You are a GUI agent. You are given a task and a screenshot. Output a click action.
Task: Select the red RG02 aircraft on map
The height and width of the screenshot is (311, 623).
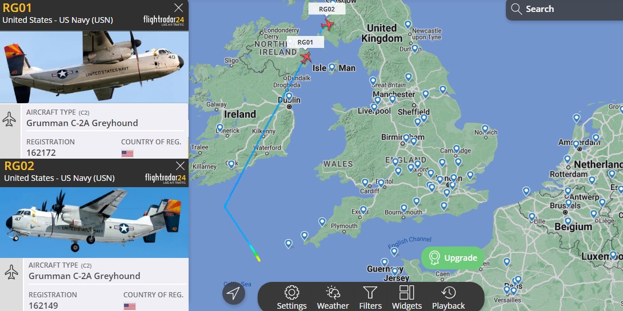click(x=328, y=25)
